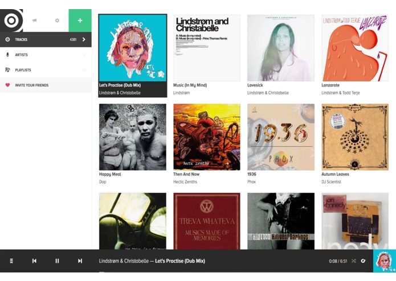Open the settings gear icon
The width and height of the screenshot is (396, 281).
57,20
